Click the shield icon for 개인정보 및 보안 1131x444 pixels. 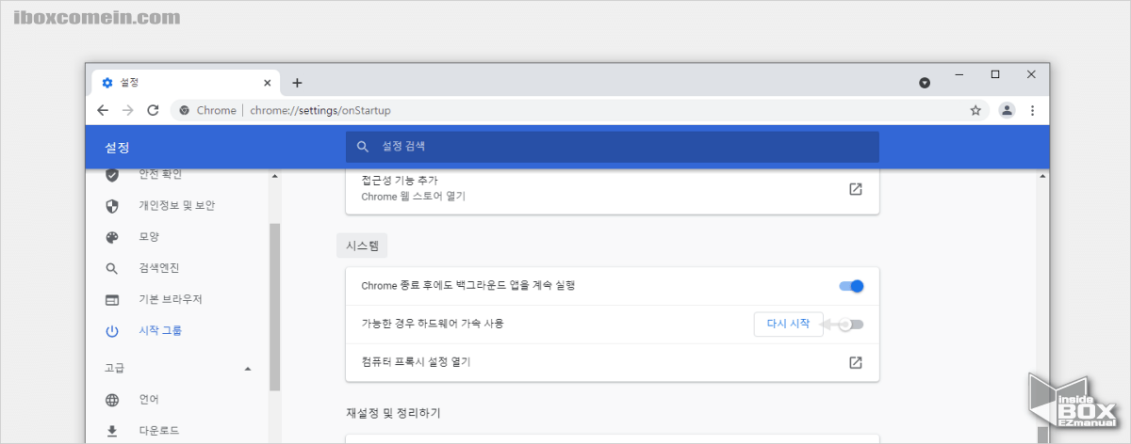112,205
